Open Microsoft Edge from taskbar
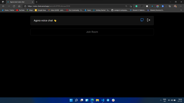This screenshot has width=184, height=103. [92, 100]
